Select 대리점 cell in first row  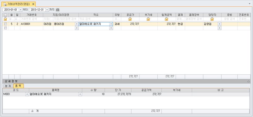[48, 24]
